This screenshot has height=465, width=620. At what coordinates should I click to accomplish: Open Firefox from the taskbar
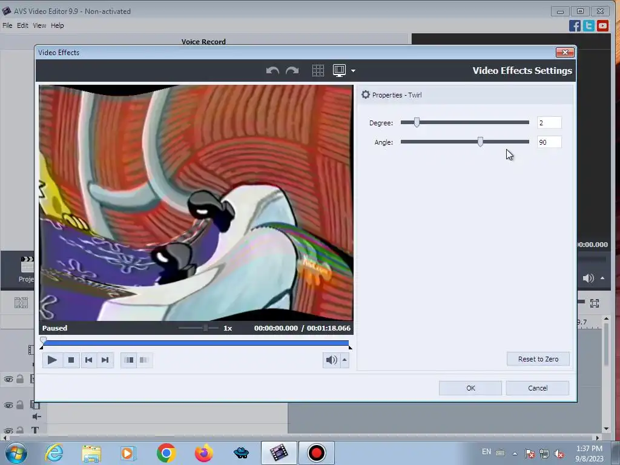(203, 453)
